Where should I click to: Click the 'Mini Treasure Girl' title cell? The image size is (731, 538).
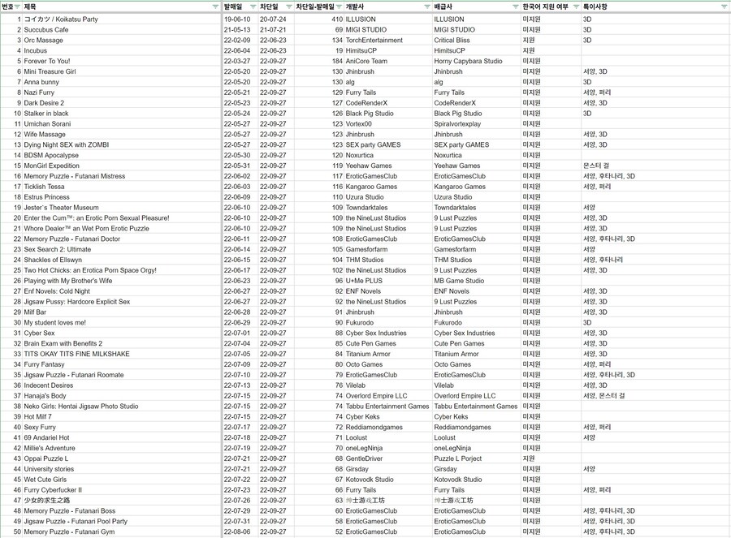[x=122, y=71]
